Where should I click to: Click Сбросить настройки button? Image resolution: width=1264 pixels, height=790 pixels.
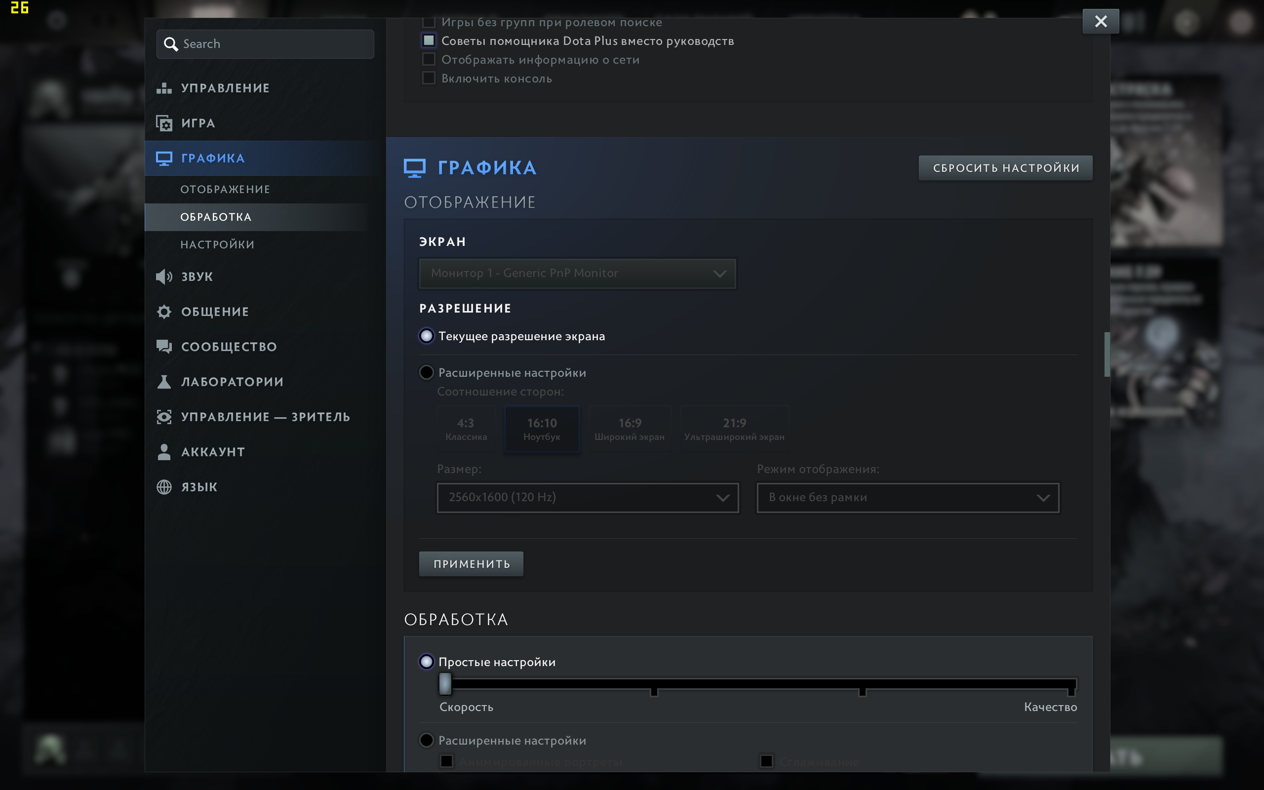click(x=1005, y=168)
